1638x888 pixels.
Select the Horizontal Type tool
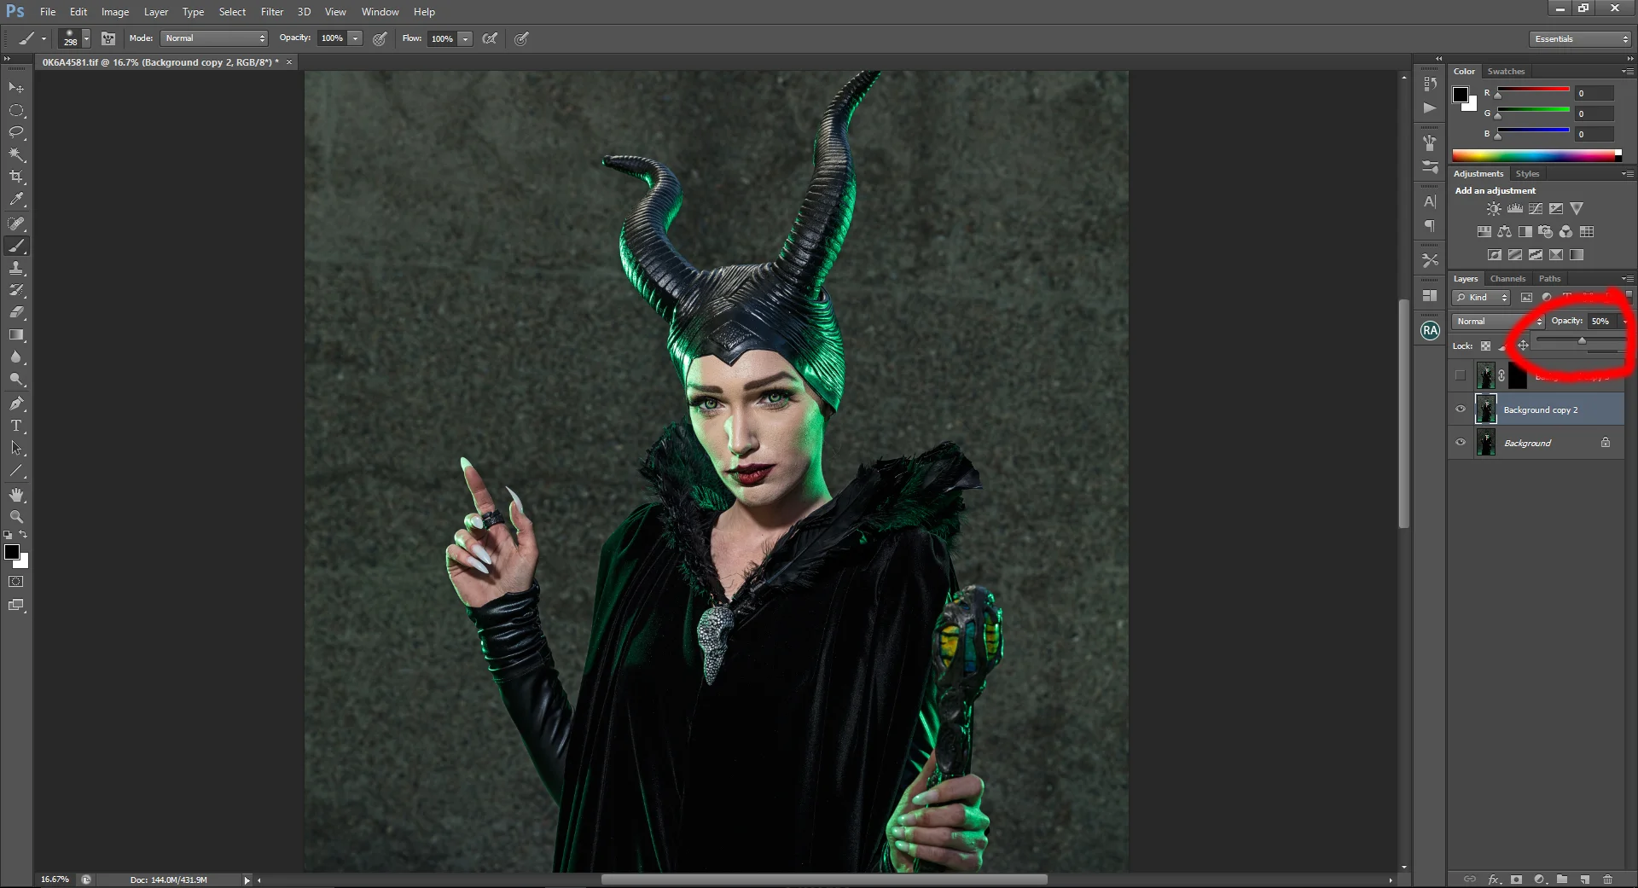[16, 425]
